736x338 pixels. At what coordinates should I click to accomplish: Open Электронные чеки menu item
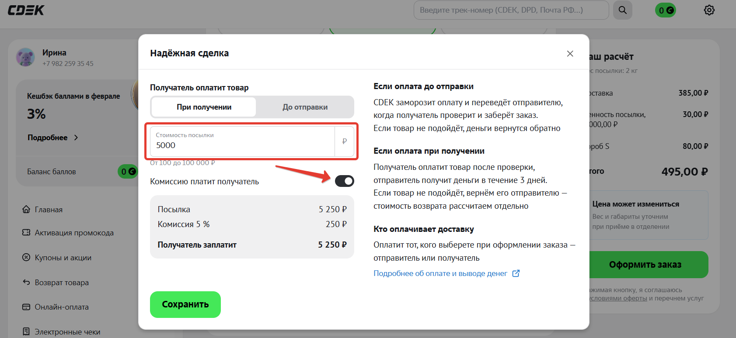[68, 332]
